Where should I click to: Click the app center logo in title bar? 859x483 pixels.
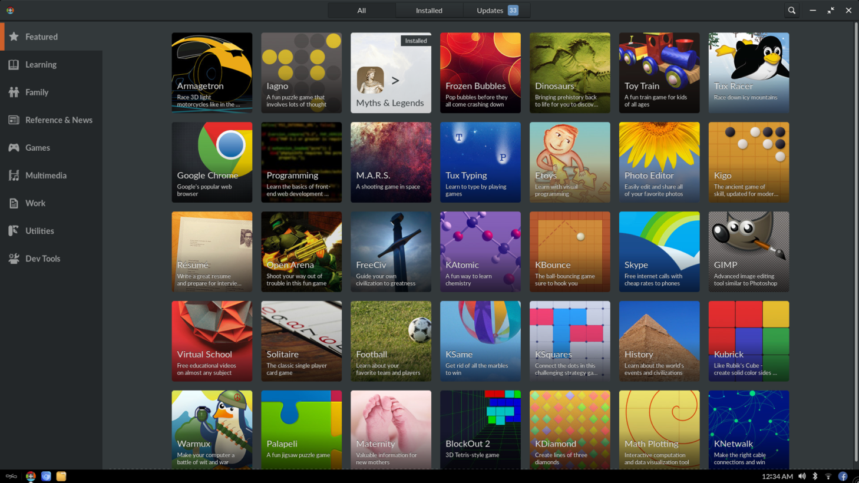(x=10, y=11)
